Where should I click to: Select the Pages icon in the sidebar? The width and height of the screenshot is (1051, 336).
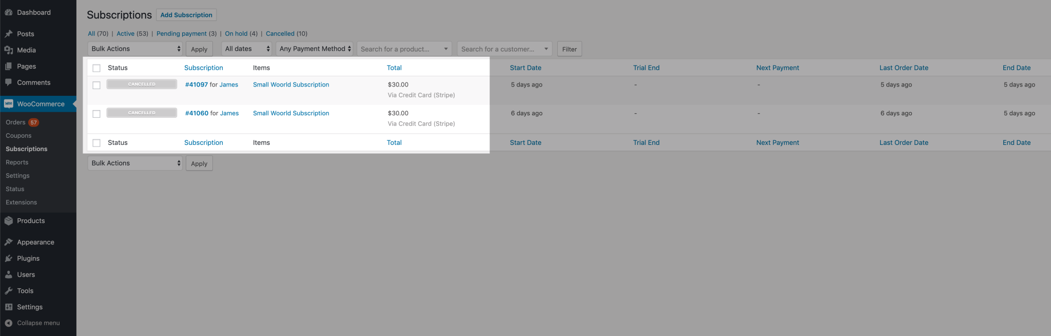click(x=10, y=66)
